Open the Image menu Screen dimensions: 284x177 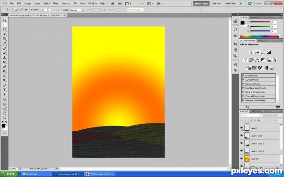point(27,3)
